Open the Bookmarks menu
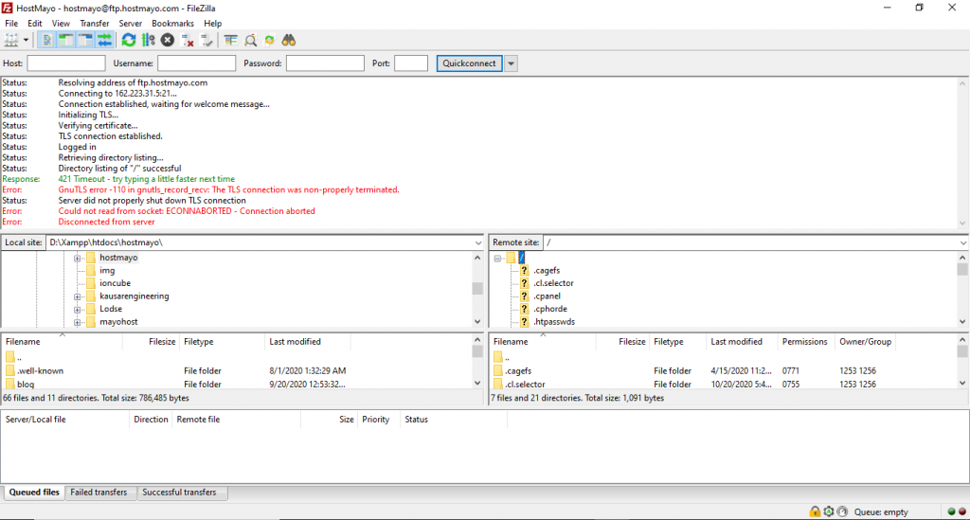This screenshot has height=520, width=970. (x=172, y=24)
